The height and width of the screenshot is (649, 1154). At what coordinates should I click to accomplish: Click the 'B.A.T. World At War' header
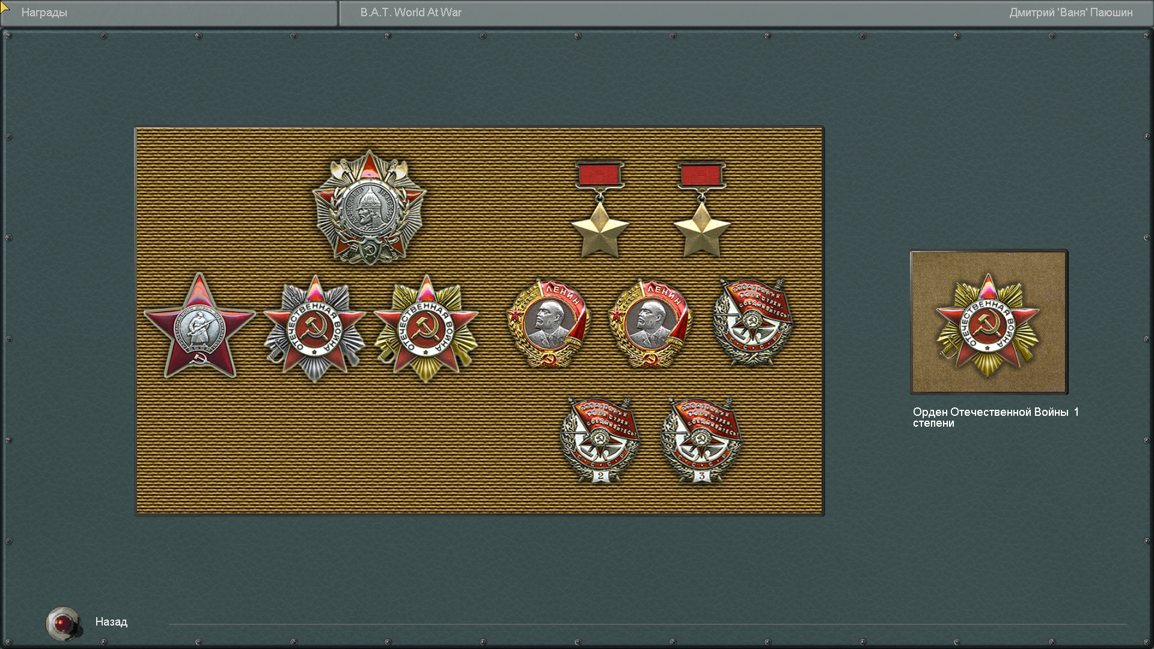click(x=411, y=13)
